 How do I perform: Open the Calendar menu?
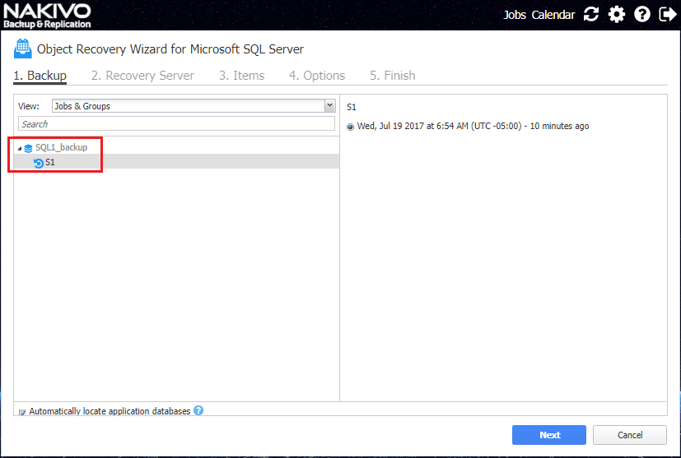[x=553, y=15]
